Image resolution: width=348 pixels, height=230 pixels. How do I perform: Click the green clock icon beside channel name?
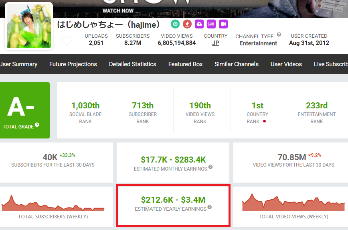click(x=175, y=24)
